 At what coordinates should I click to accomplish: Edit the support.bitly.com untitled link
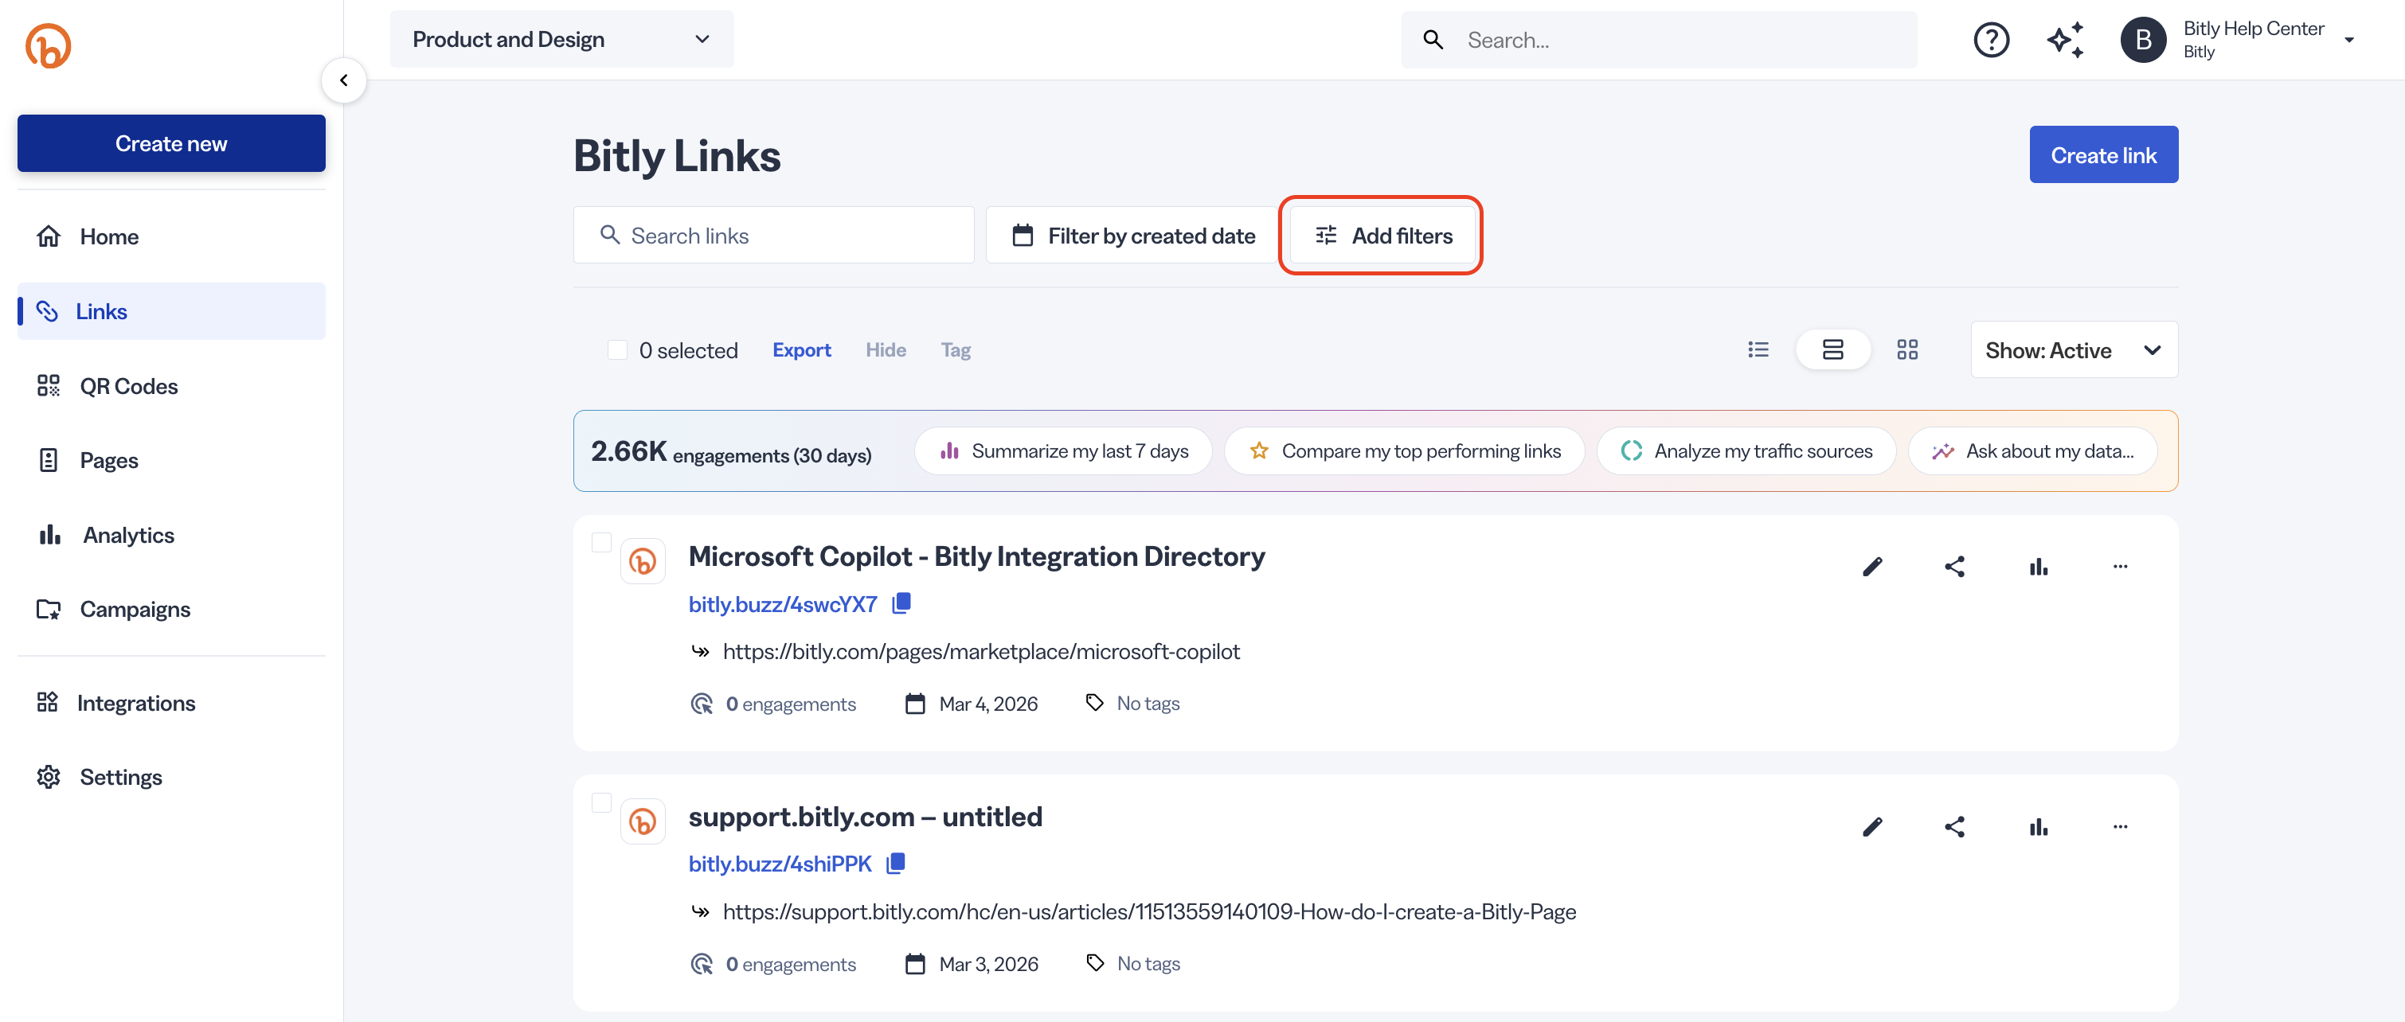pos(1872,827)
